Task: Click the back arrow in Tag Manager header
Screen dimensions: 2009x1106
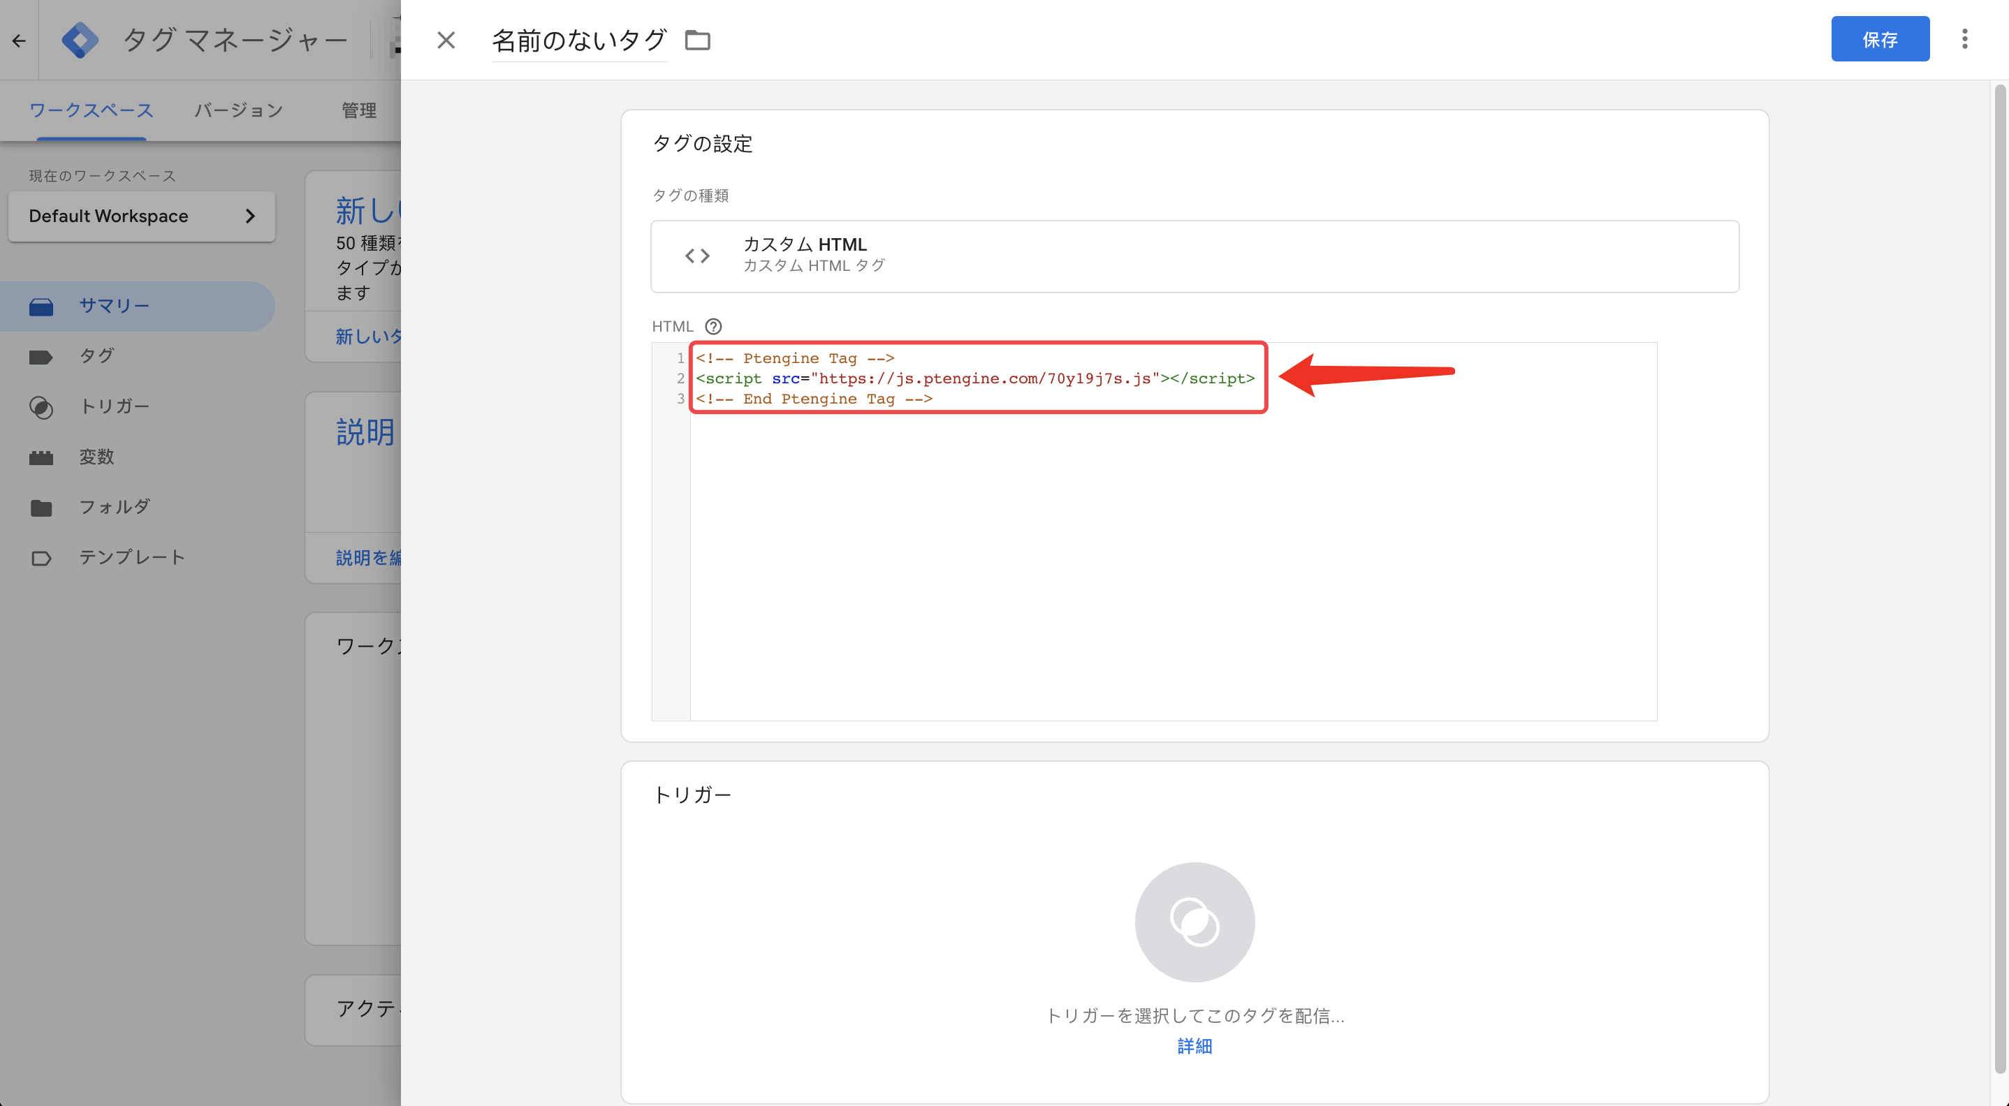Action: [19, 40]
